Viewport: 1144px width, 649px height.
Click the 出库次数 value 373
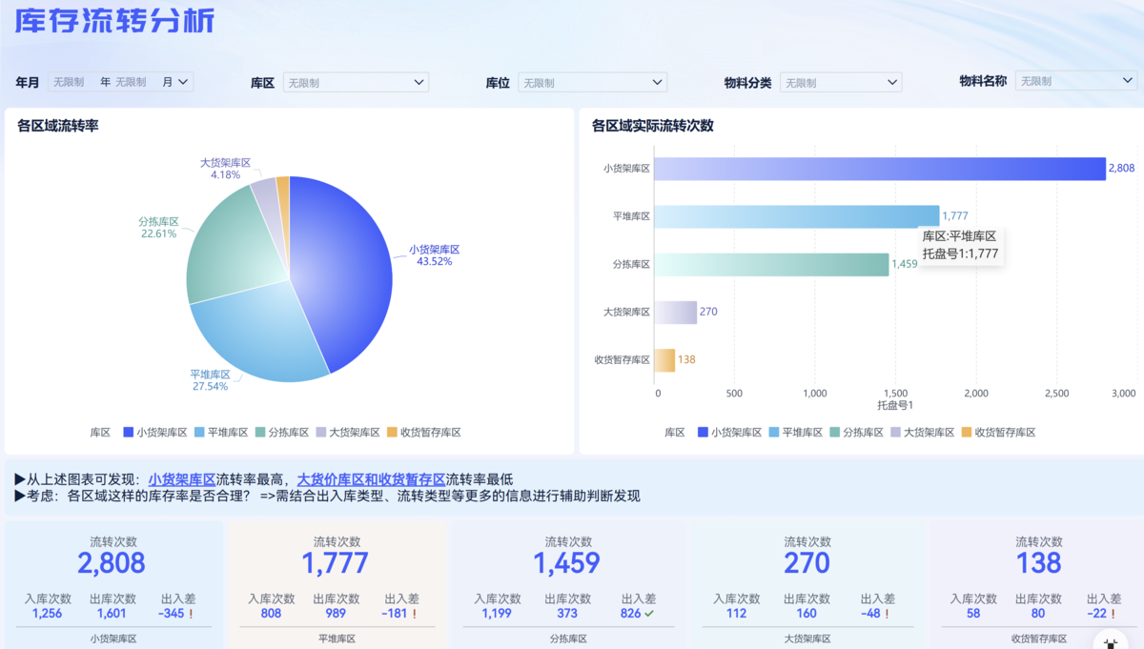[x=567, y=614]
